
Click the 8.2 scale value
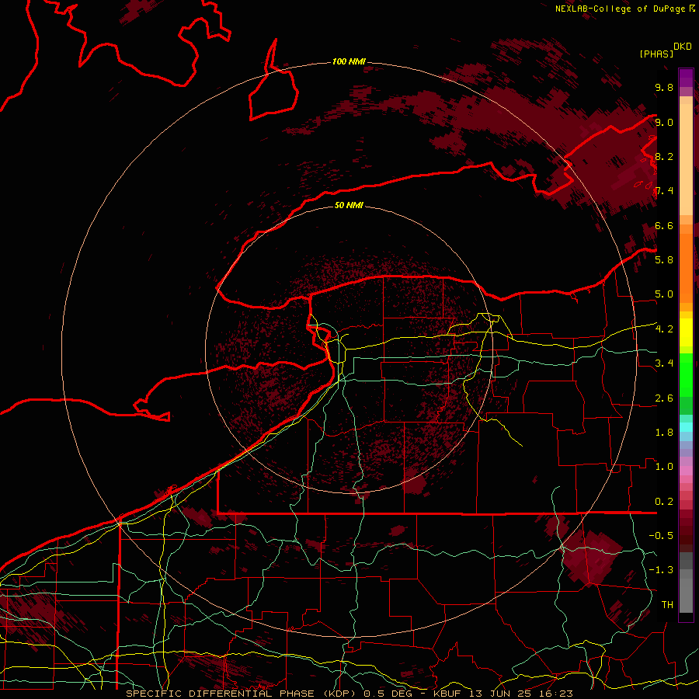coord(664,156)
